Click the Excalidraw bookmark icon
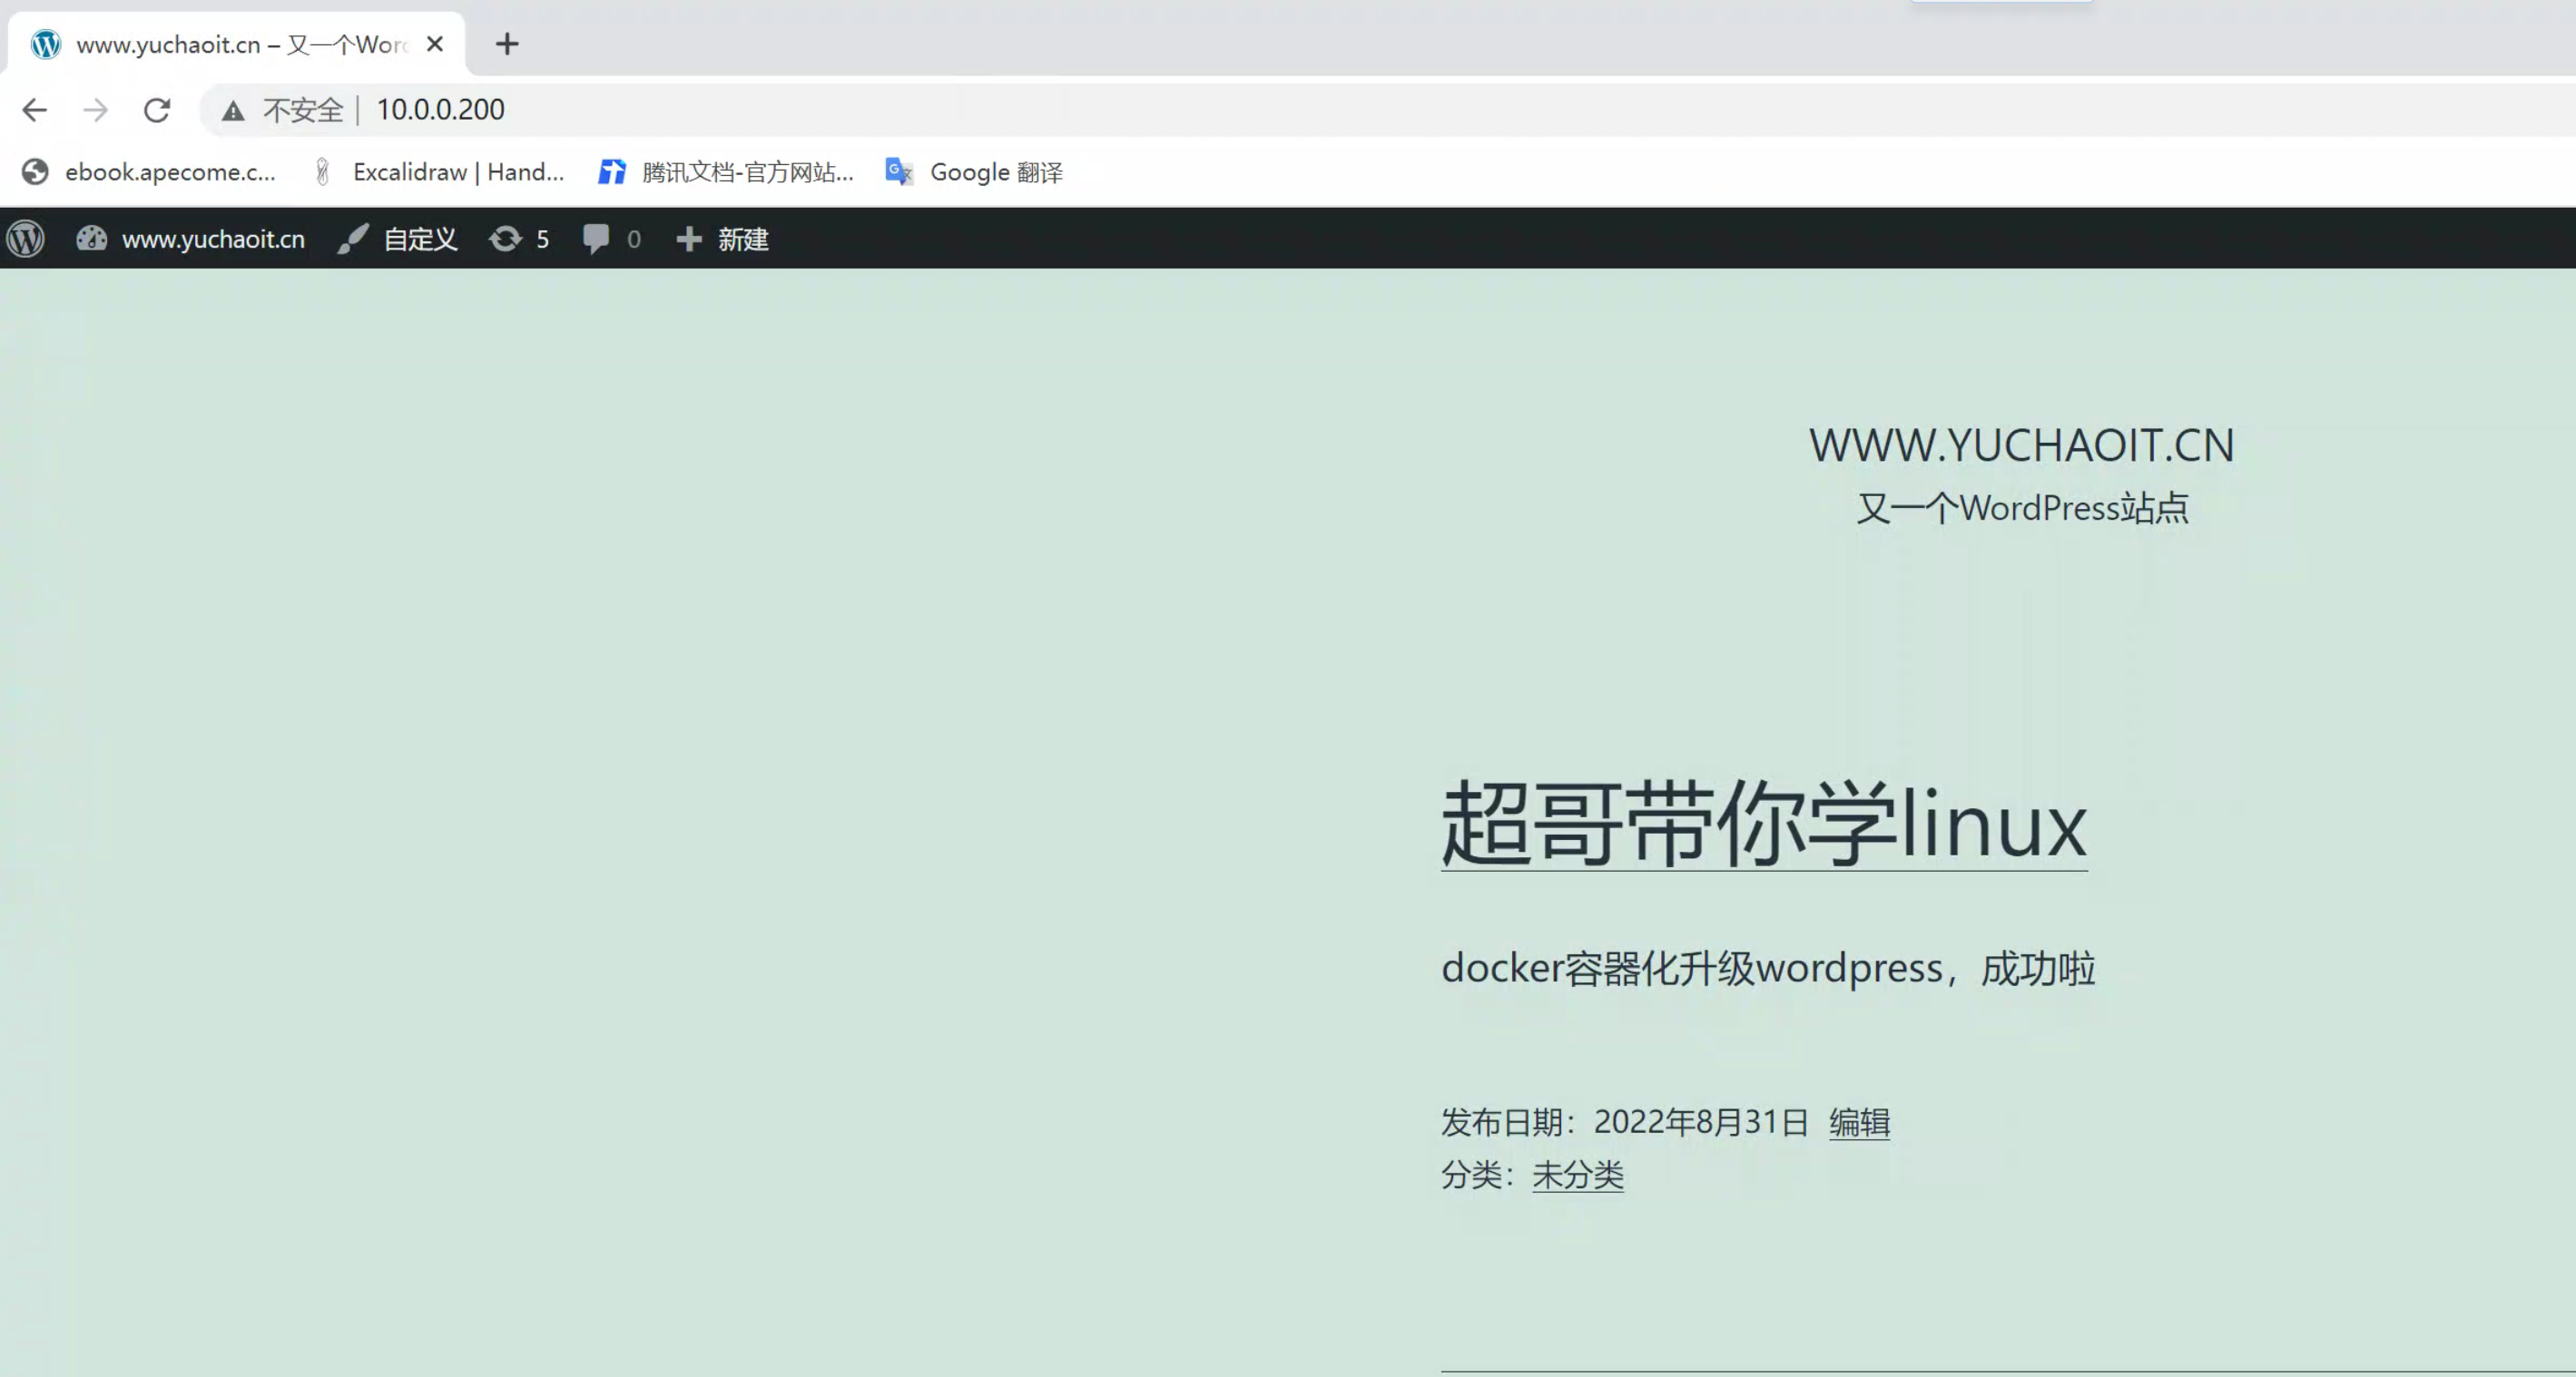The width and height of the screenshot is (2576, 1377). (x=322, y=171)
